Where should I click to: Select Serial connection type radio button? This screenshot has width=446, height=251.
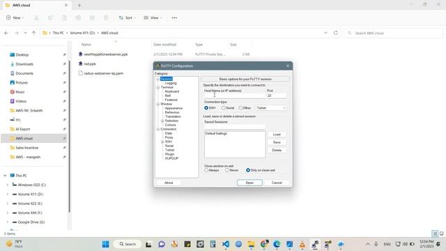point(224,108)
